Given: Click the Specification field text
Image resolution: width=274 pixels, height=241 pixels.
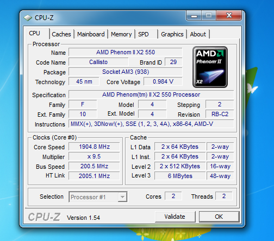Looking at the screenshot, I should click(x=151, y=94).
